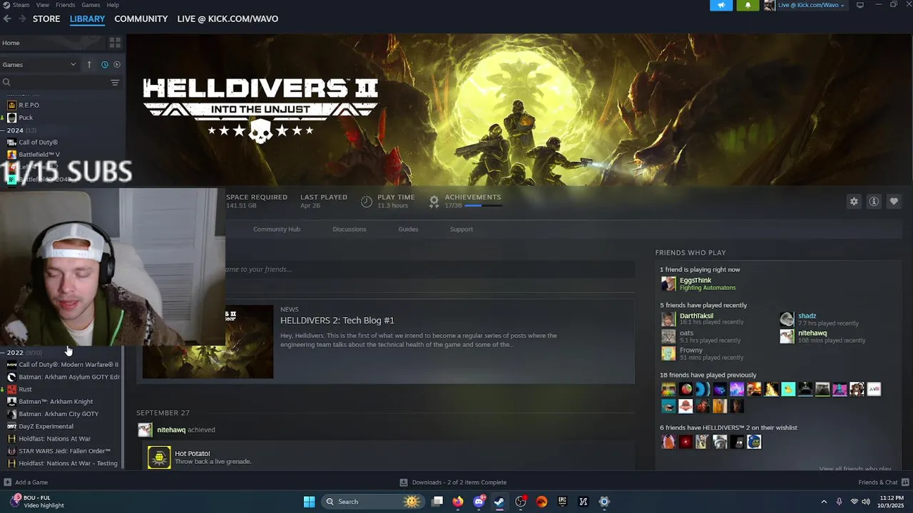Select Holdfast: Nations At War - Testing
This screenshot has height=513, width=913.
(68, 463)
